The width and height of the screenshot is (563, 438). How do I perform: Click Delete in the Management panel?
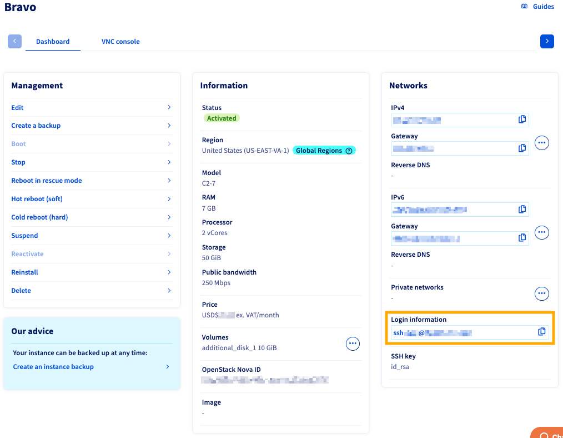[21, 290]
